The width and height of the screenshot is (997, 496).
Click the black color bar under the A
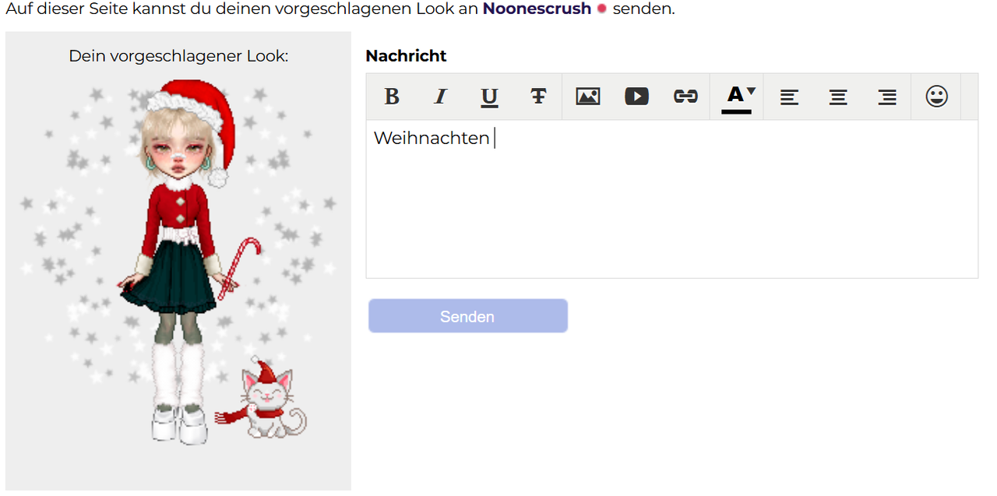737,111
